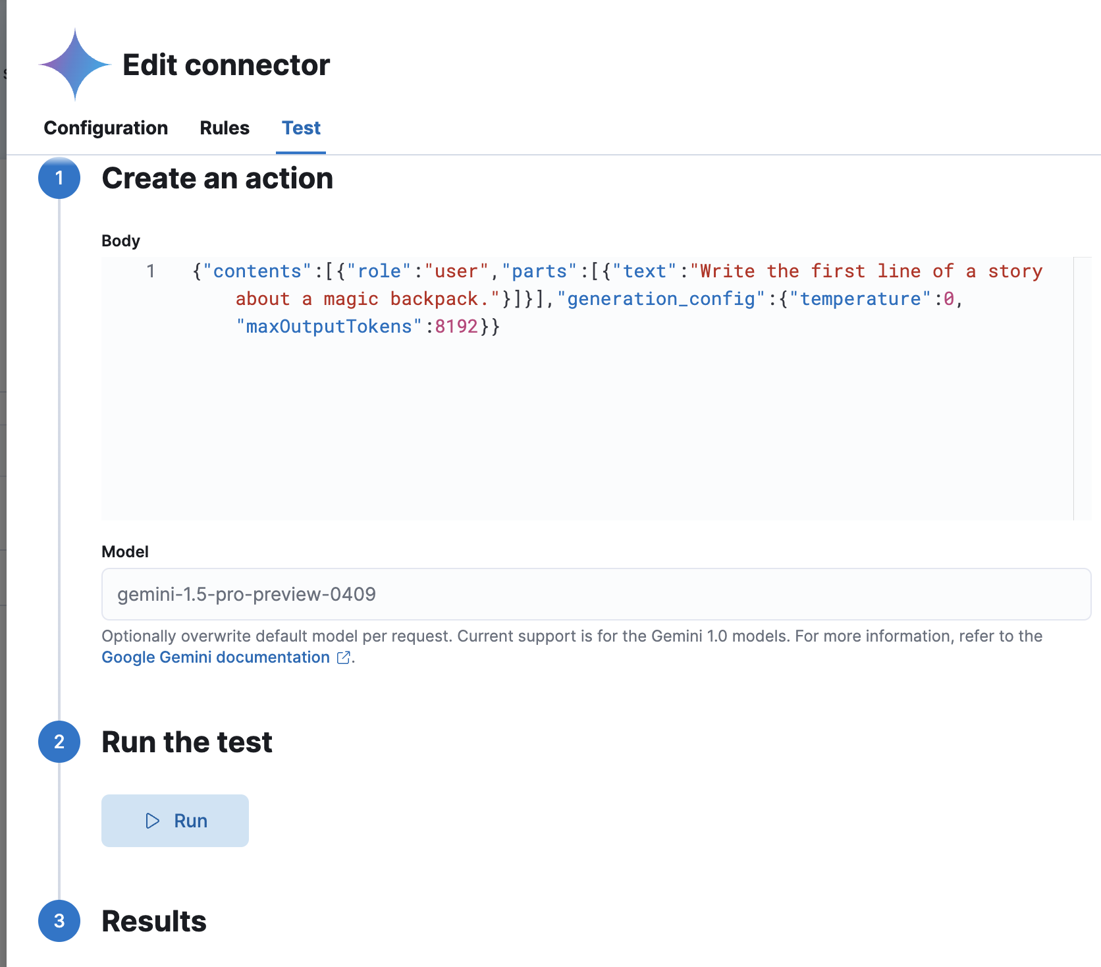The width and height of the screenshot is (1101, 967).
Task: Click the Create an action heading
Action: tap(217, 179)
